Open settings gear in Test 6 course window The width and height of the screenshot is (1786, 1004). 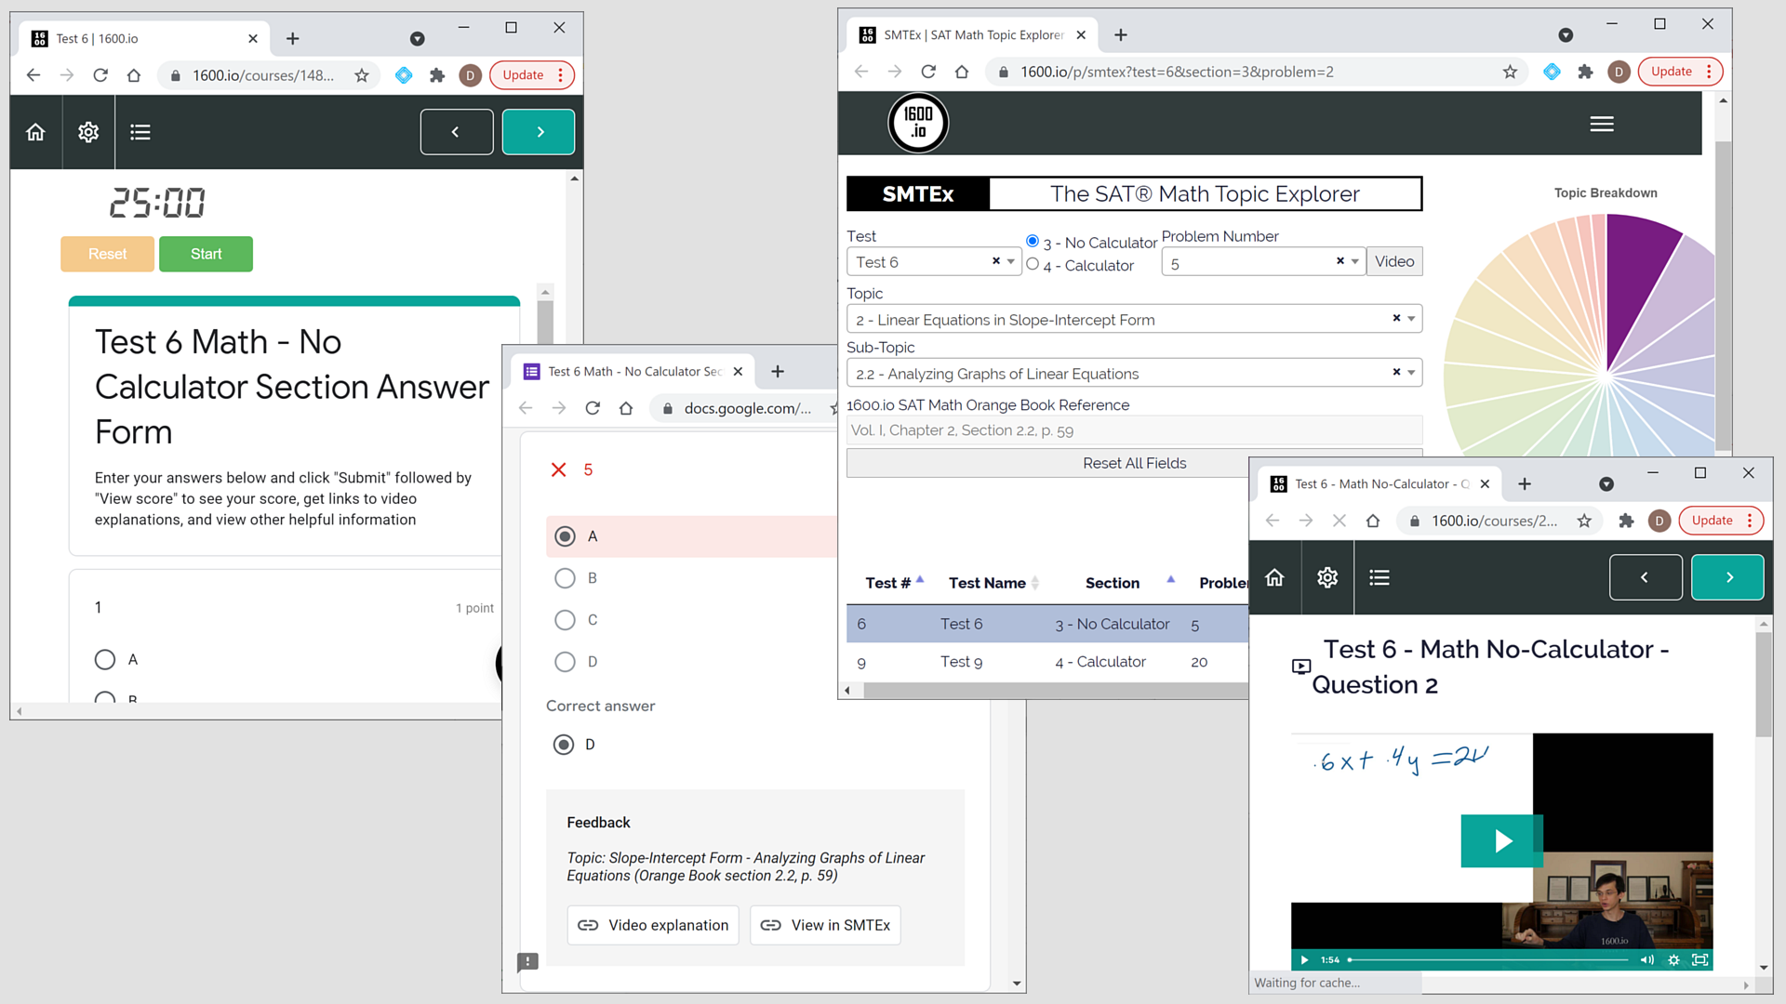tap(88, 132)
